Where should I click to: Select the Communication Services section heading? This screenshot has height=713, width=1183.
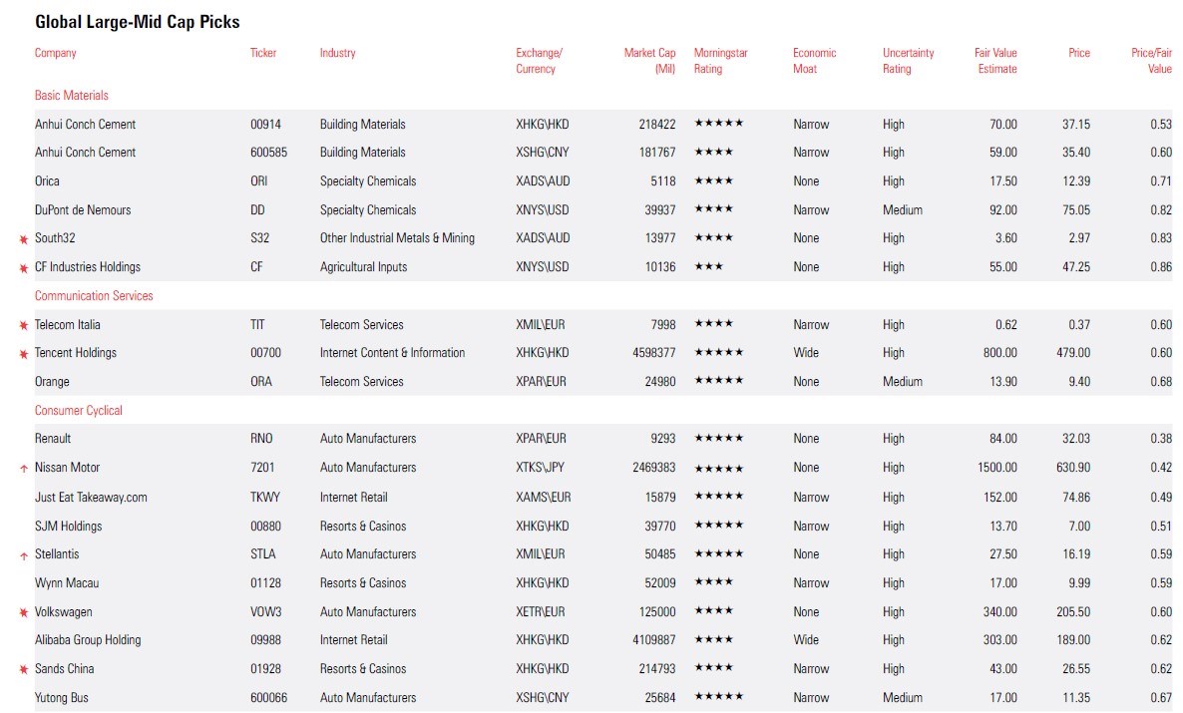[x=94, y=296]
